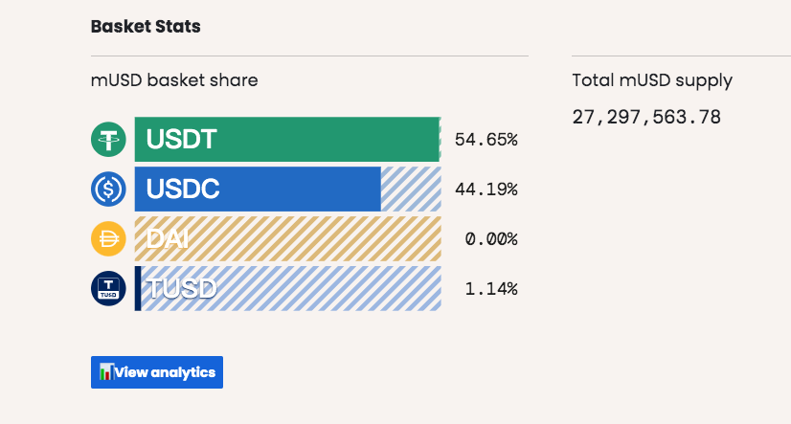Click the blue USDC dollar coin icon
Screen dimensions: 791x424
click(x=108, y=189)
